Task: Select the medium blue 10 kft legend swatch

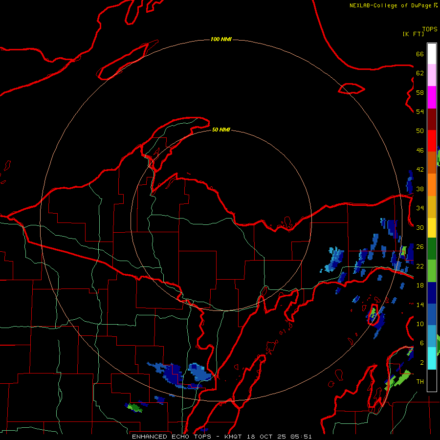Action: [432, 314]
